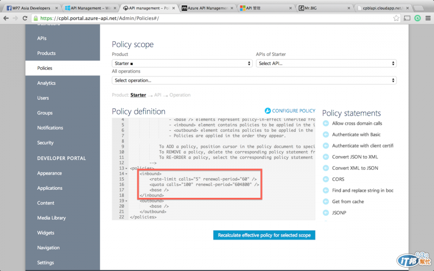The image size is (434, 271).
Task: Insert Authenticate with client certificate arrow
Action: coord(326,146)
